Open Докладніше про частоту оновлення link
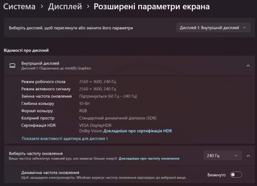The image size is (257, 186). pyautogui.click(x=149, y=158)
